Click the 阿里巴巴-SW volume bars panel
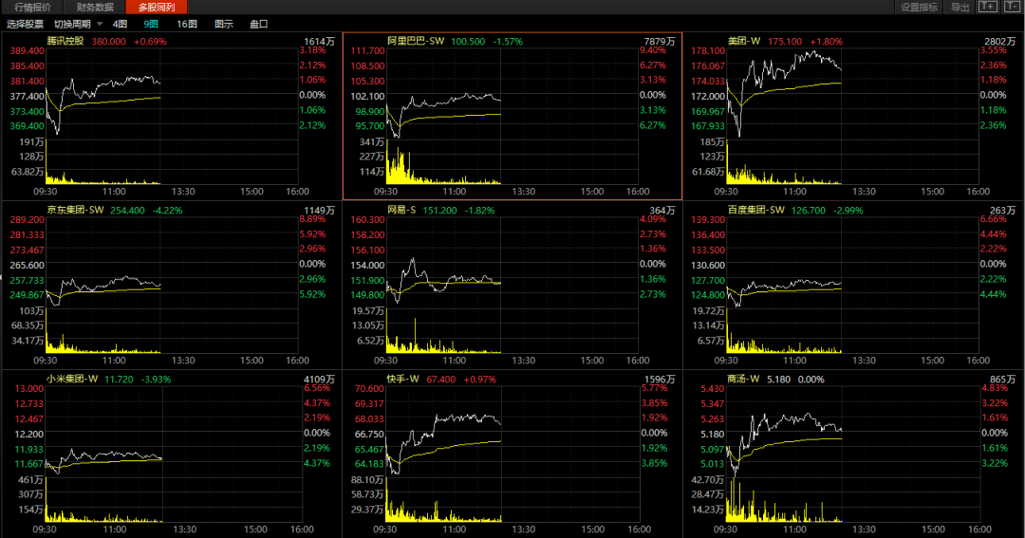 click(x=512, y=162)
